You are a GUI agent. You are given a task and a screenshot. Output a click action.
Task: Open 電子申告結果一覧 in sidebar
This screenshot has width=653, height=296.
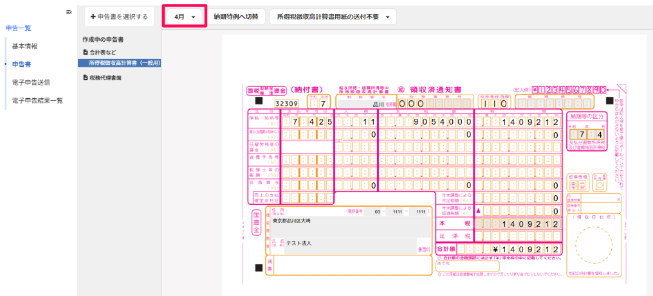(x=37, y=101)
